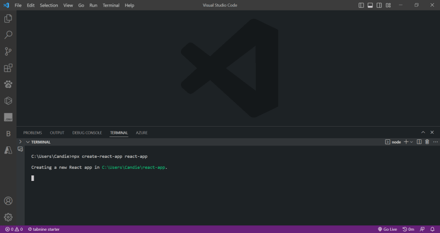
Task: Open the Source Control view
Action: tap(8, 52)
